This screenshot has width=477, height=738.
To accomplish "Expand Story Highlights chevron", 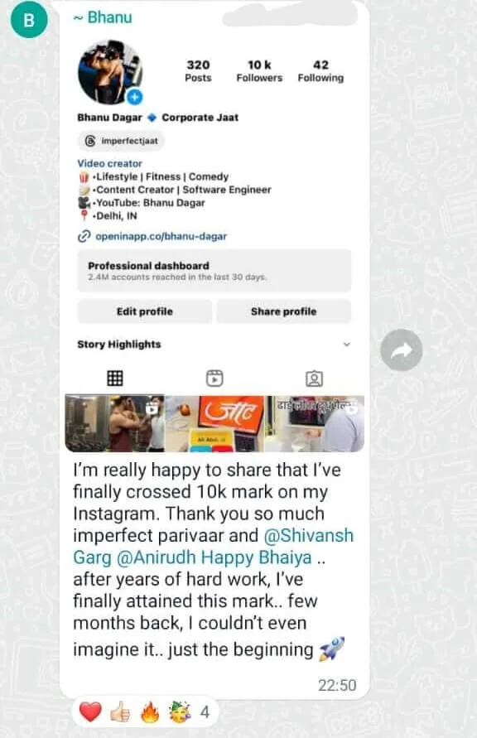I will 347,344.
